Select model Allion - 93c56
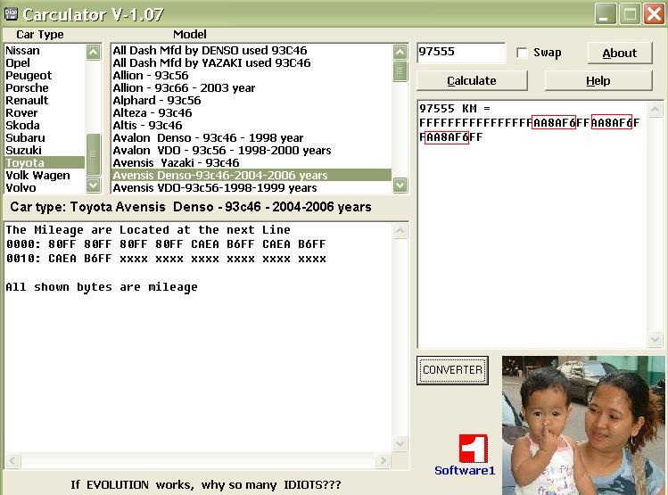 [252, 76]
